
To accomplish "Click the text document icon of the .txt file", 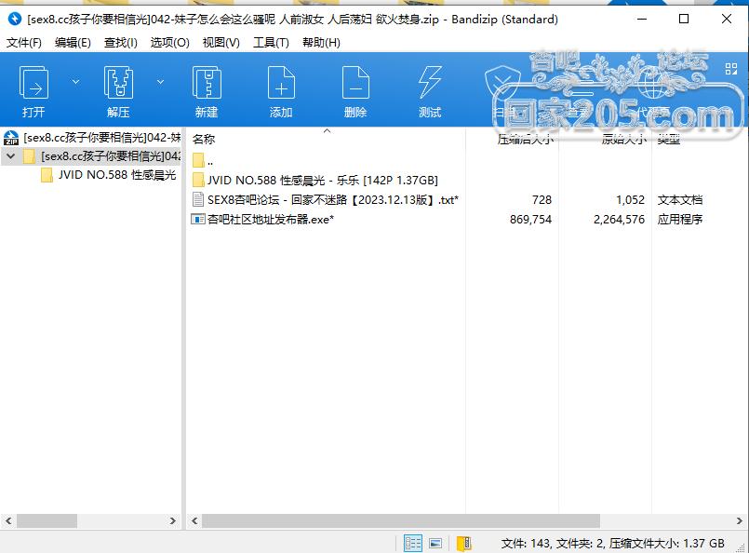I will pyautogui.click(x=198, y=200).
